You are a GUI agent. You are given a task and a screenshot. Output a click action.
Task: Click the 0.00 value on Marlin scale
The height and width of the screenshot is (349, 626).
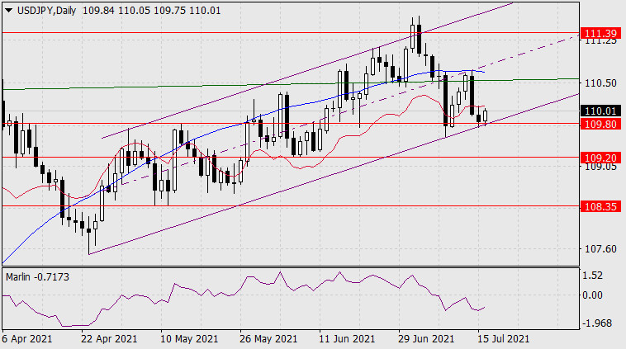pyautogui.click(x=592, y=295)
